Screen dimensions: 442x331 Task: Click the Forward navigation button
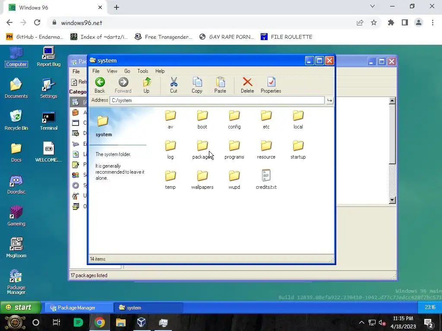tap(123, 85)
